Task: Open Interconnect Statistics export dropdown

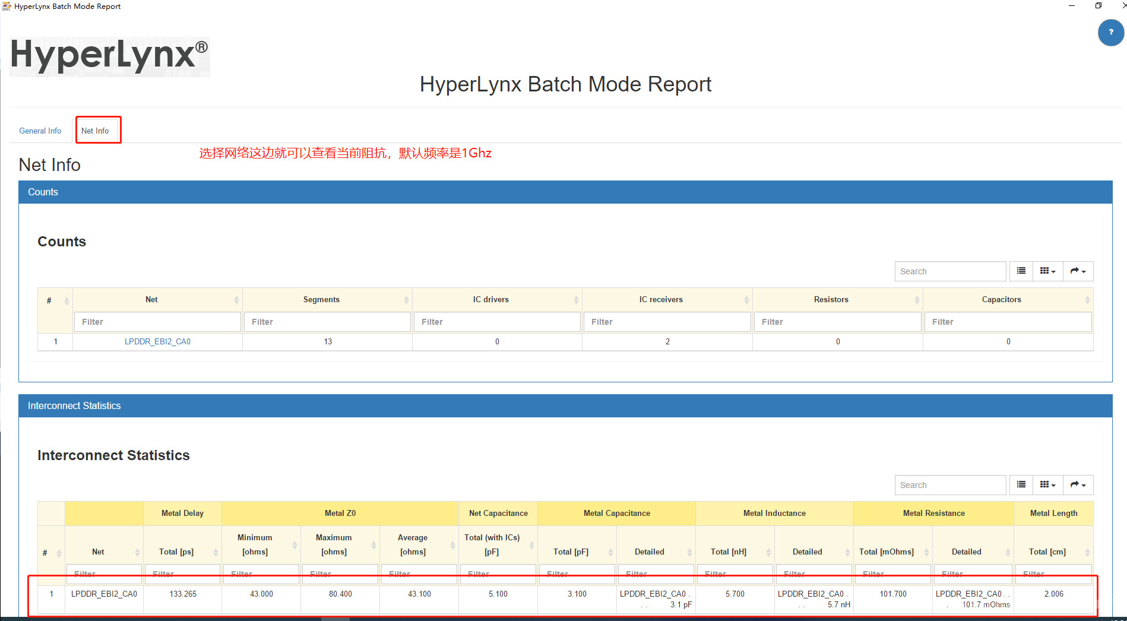Action: tap(1078, 485)
